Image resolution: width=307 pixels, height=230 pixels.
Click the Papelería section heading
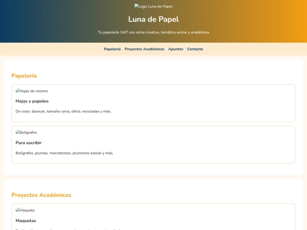24,76
